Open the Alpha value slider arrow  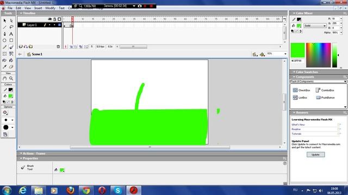341,32
